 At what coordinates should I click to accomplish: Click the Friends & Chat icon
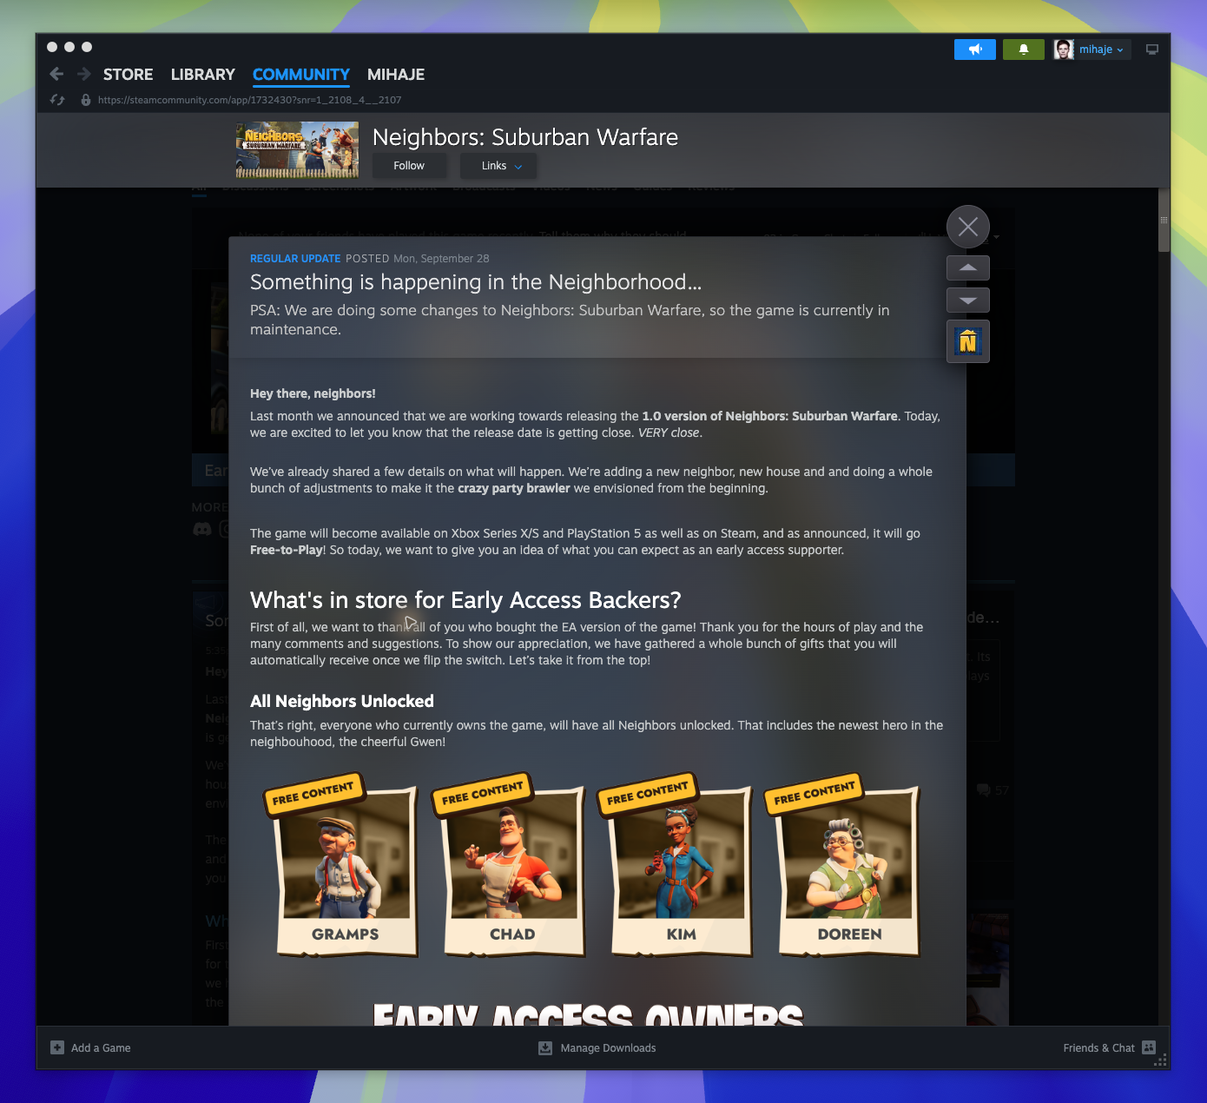1149,1047
